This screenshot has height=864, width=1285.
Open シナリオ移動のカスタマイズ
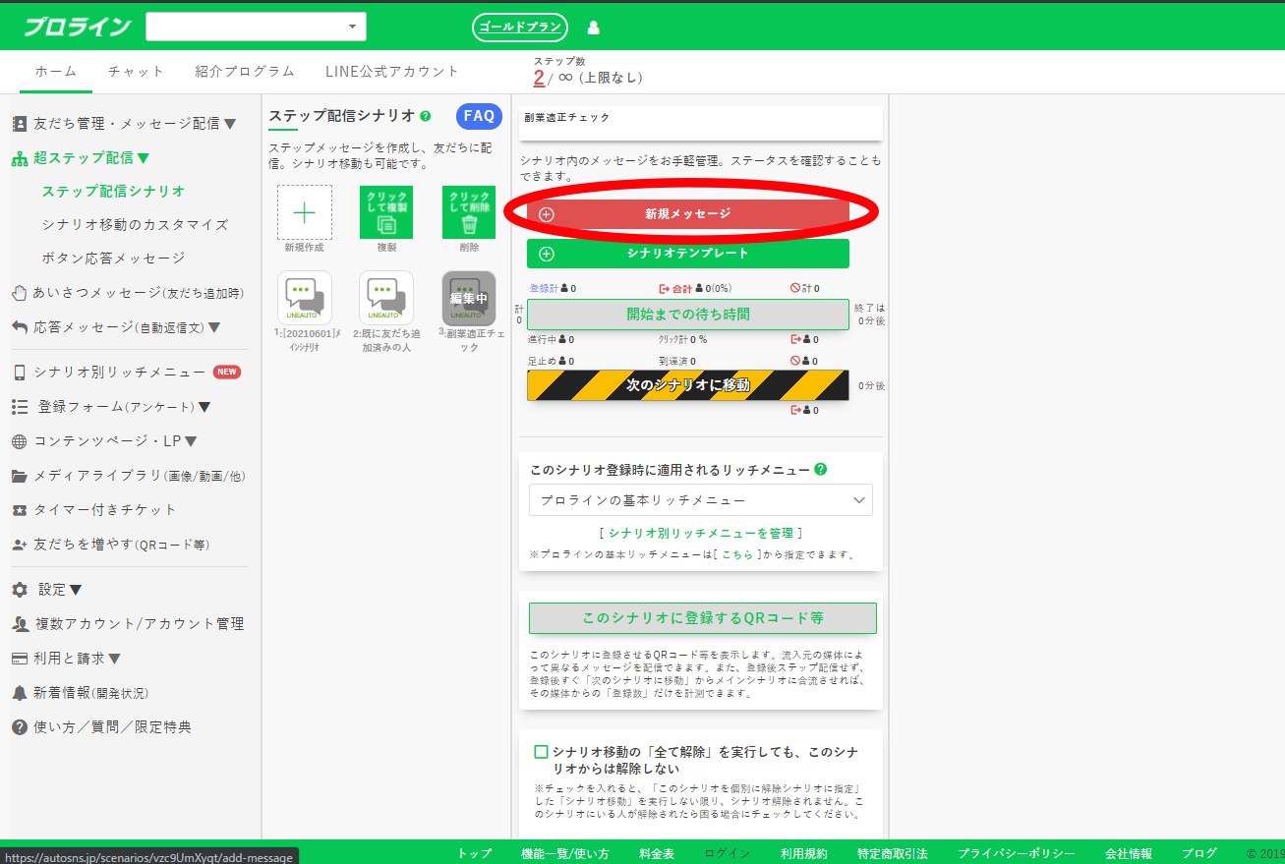[135, 225]
